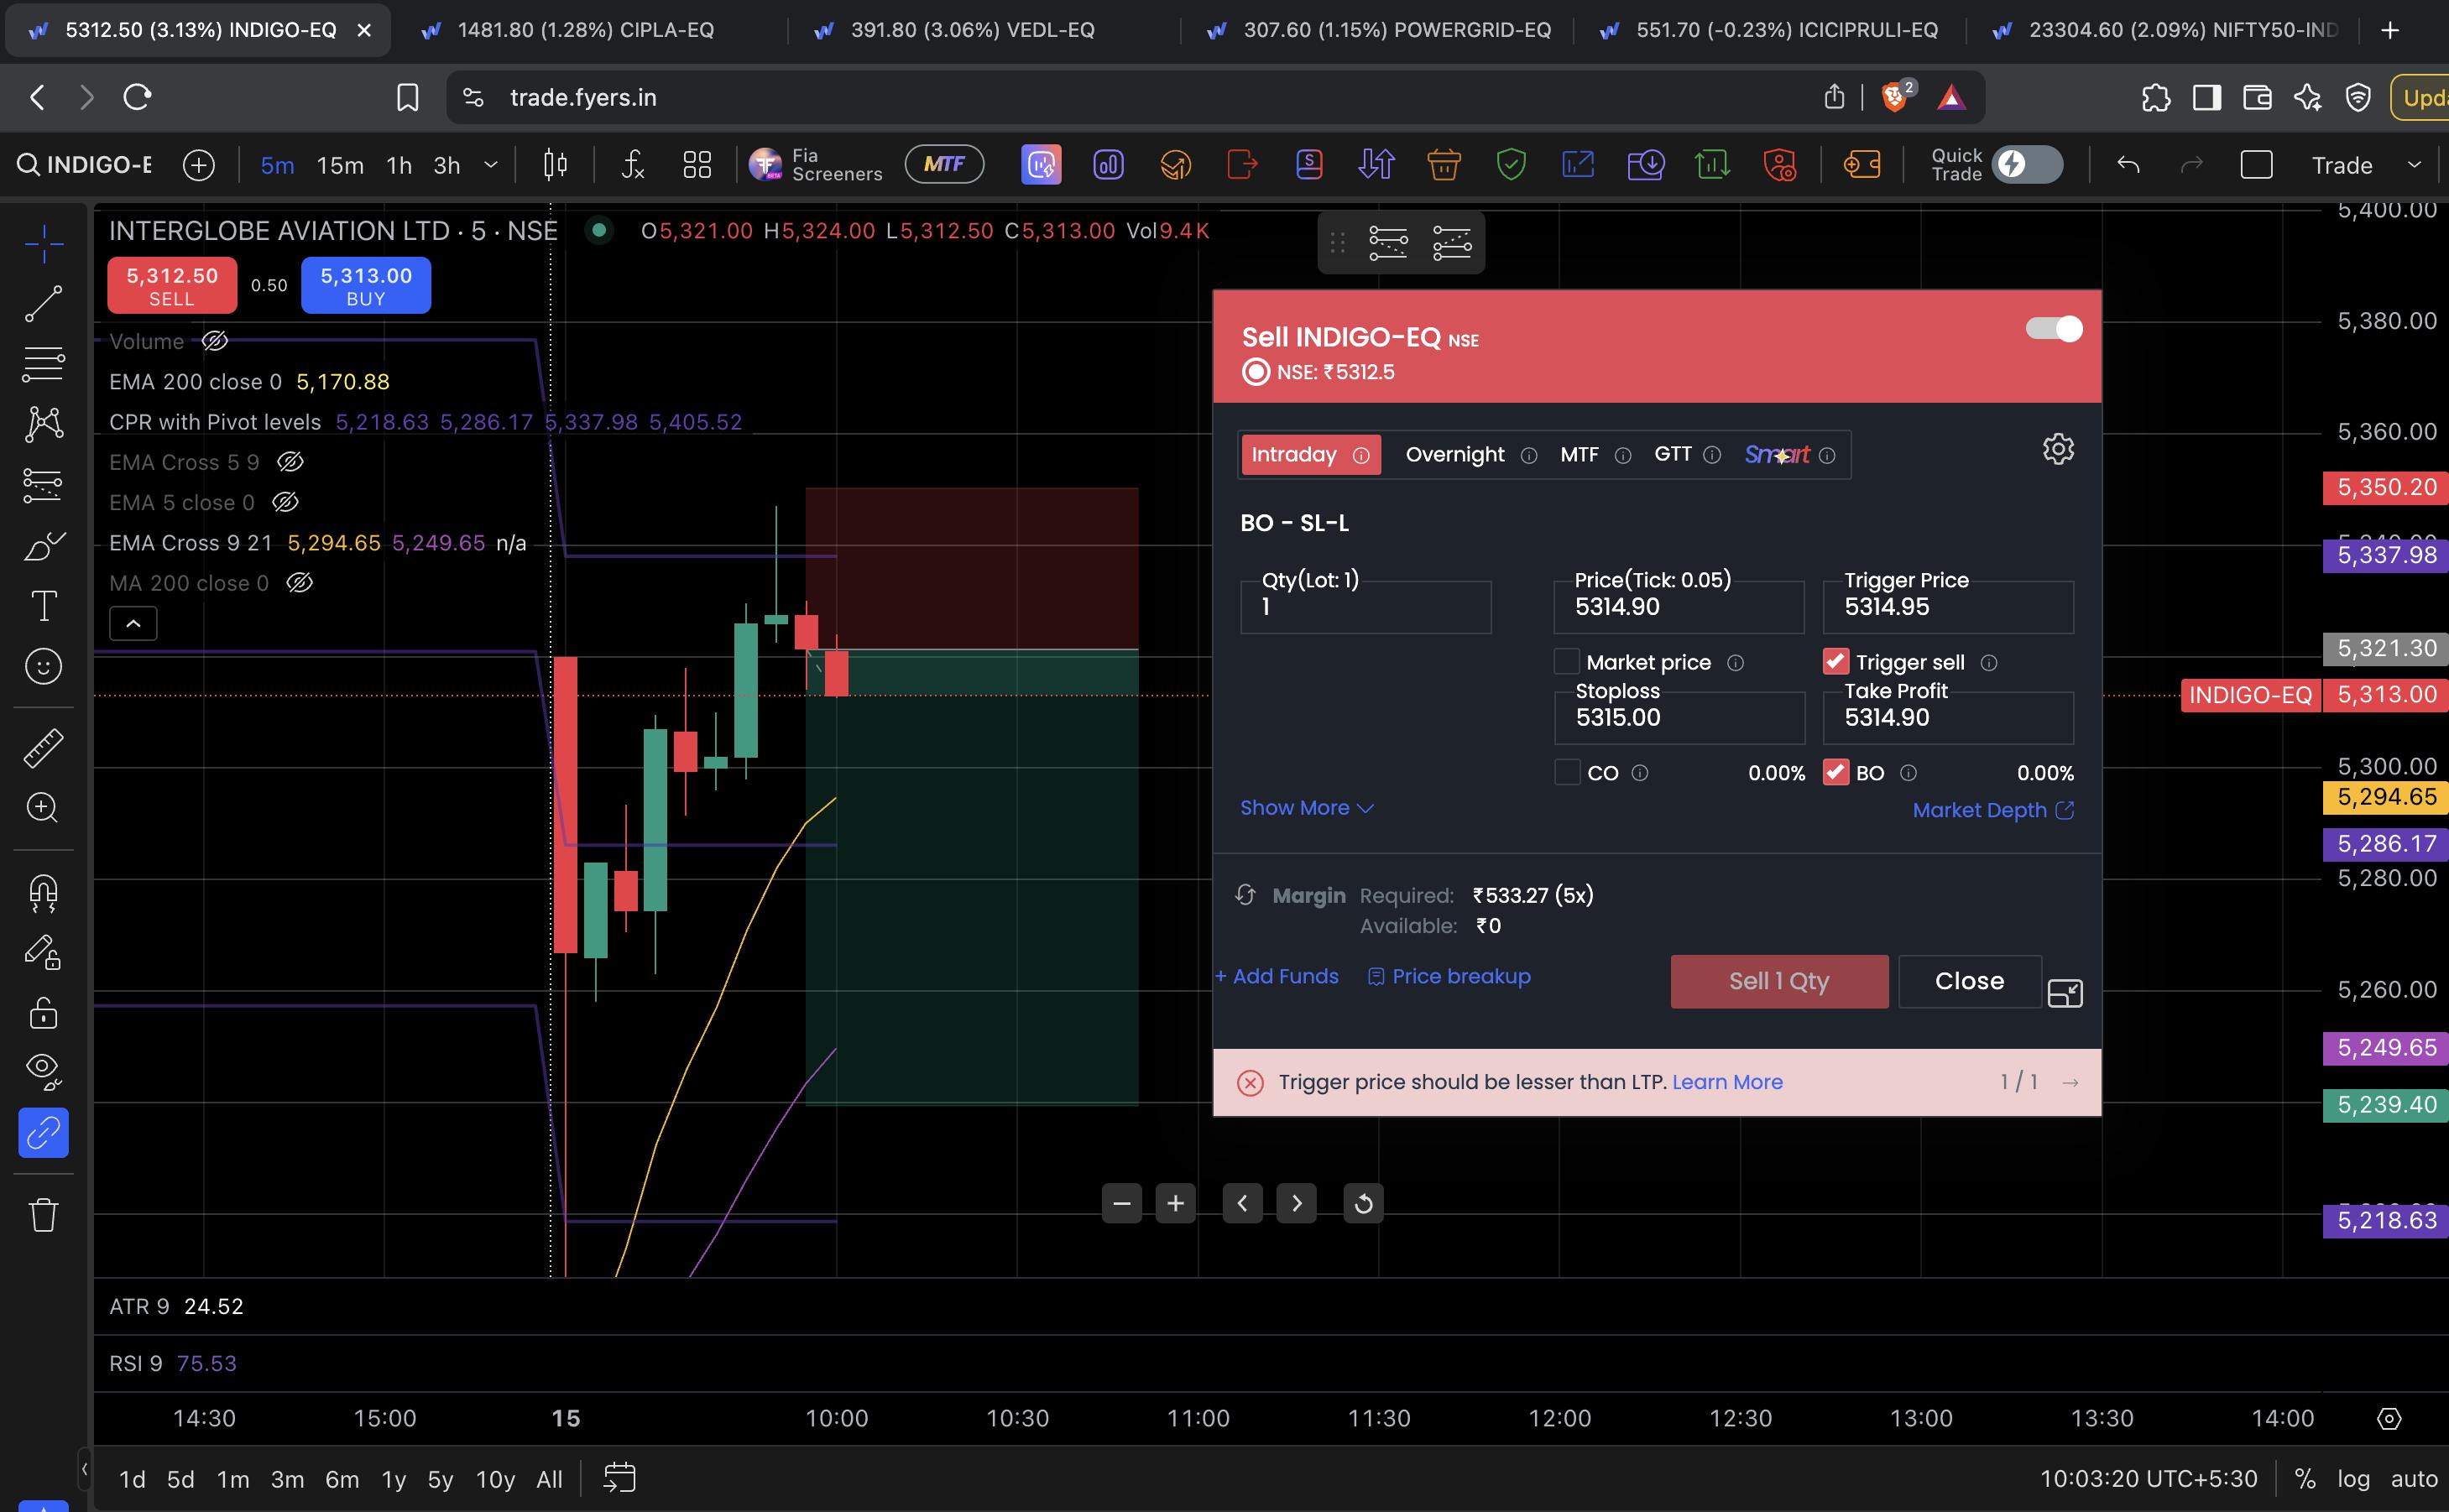Open the brush drawing tool
2449x1512 pixels.
click(43, 546)
